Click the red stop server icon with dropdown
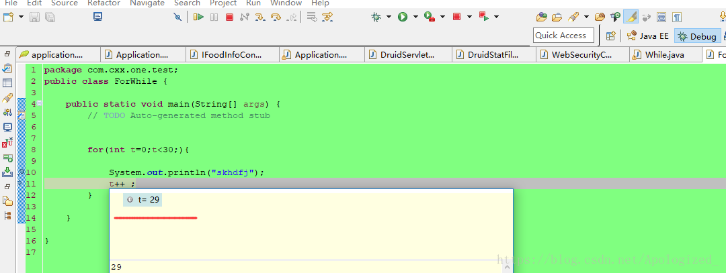This screenshot has width=726, height=273. (456, 17)
